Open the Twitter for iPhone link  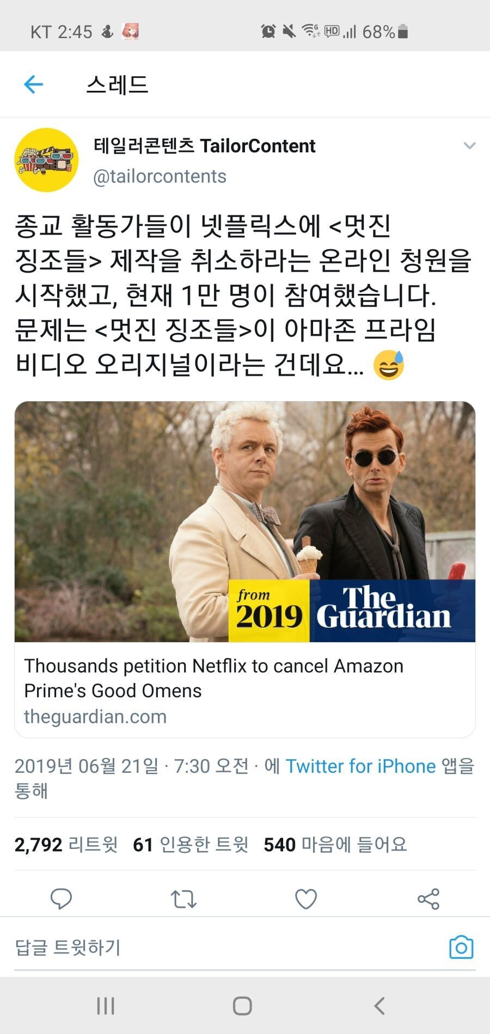pyautogui.click(x=360, y=766)
